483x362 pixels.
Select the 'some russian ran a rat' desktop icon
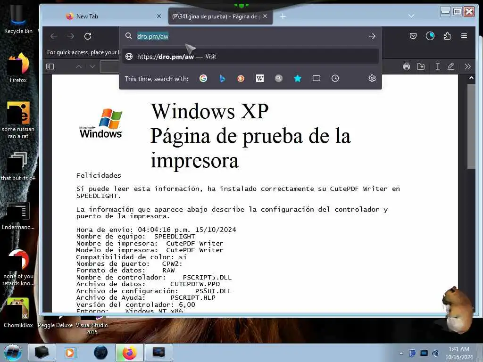18,120
